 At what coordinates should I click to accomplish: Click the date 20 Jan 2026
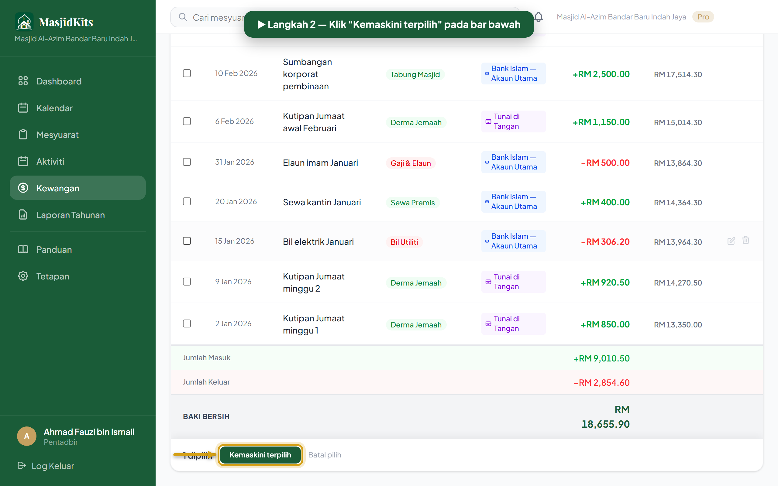(236, 201)
